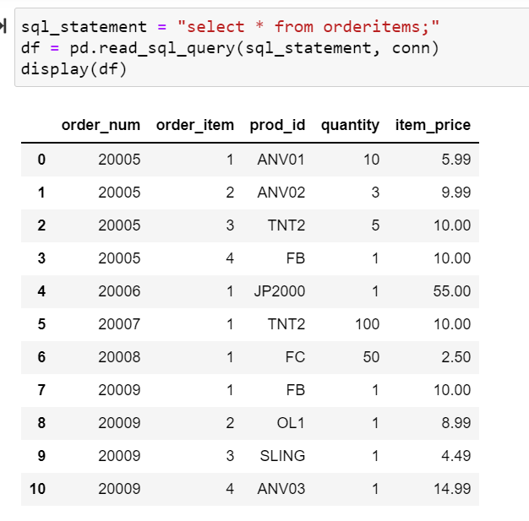This screenshot has height=521, width=529.
Task: Click inside the code cell editor
Action: tap(271, 47)
